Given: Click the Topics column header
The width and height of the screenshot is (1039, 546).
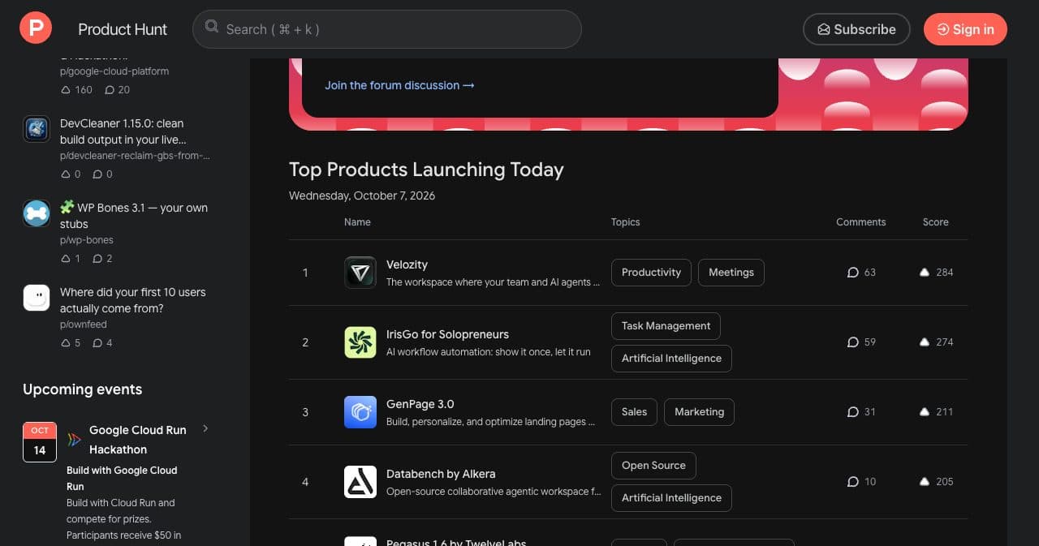Looking at the screenshot, I should 625,222.
